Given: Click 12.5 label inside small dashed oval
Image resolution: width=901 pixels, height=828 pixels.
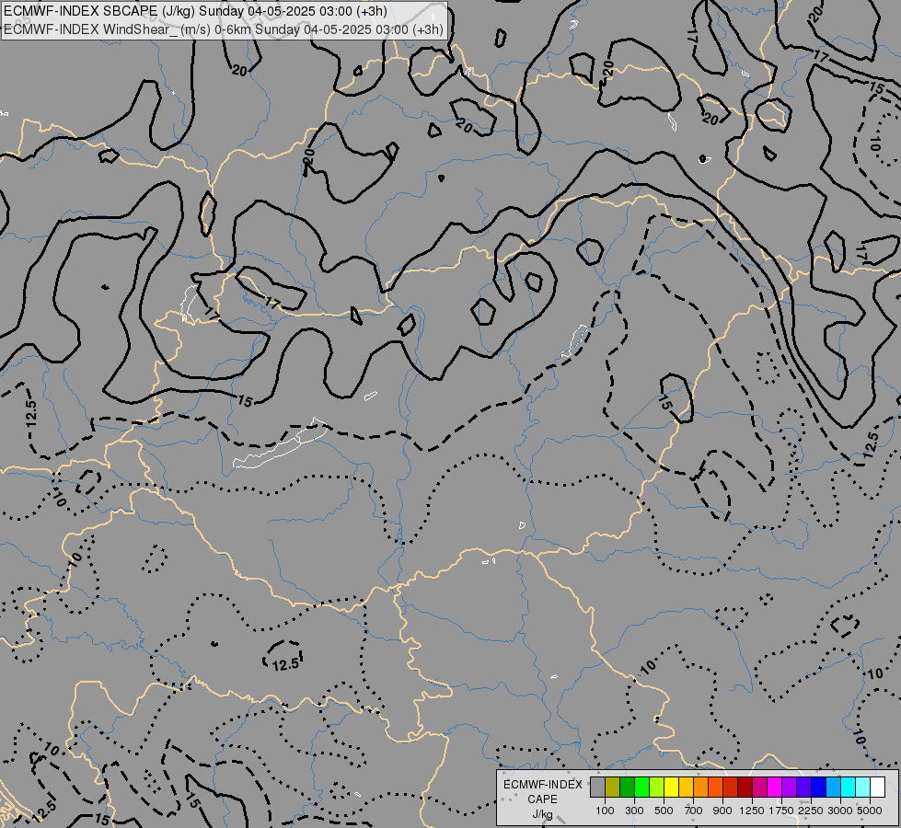Looking at the screenshot, I should (285, 665).
